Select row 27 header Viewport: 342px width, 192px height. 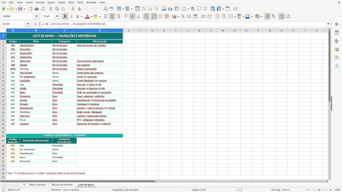tap(3, 141)
